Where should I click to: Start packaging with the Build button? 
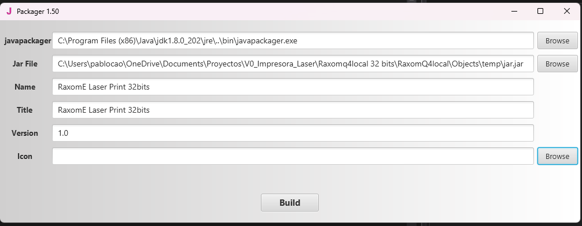(x=289, y=203)
